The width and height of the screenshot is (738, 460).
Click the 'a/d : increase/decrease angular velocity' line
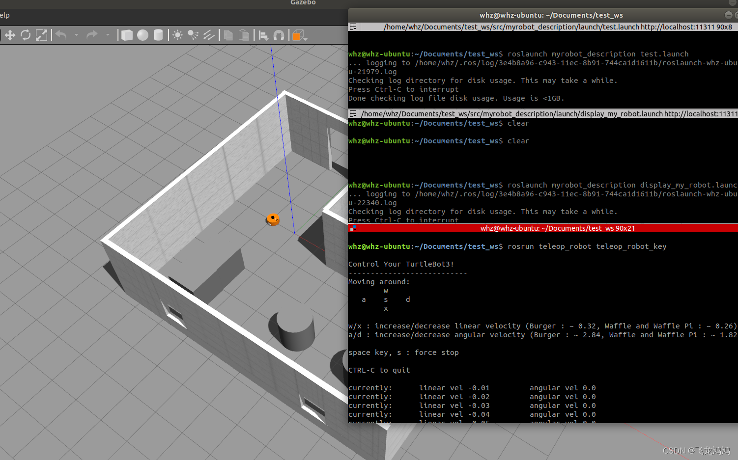point(543,335)
